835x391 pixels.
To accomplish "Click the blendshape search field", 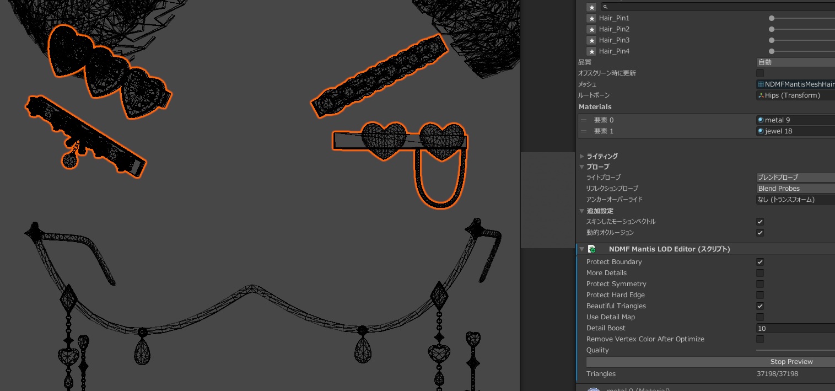I will 717,7.
